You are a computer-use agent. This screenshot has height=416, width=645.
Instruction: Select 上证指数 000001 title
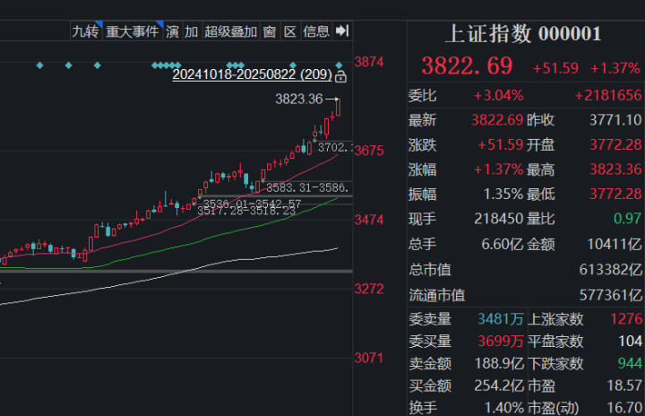(x=524, y=34)
